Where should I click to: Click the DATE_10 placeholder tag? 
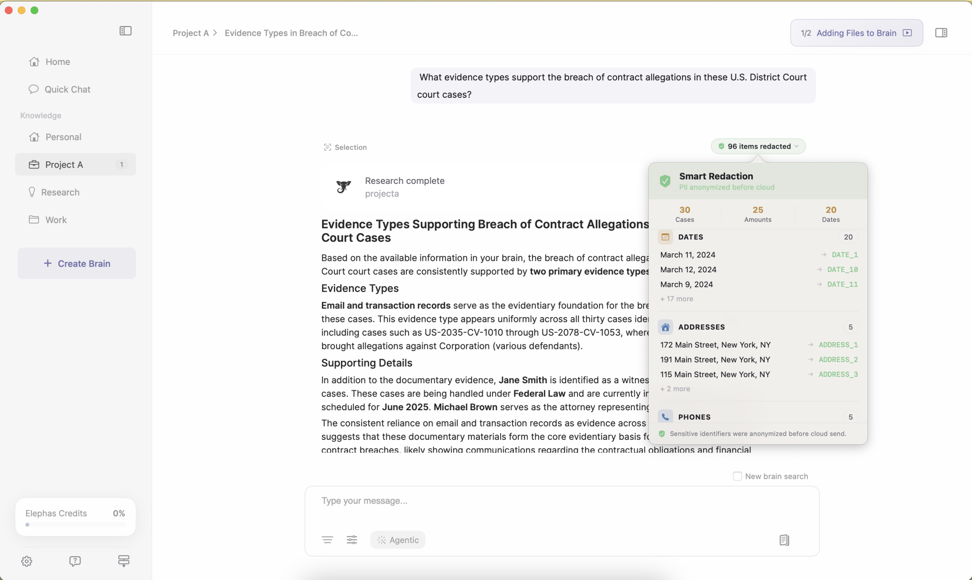point(842,270)
